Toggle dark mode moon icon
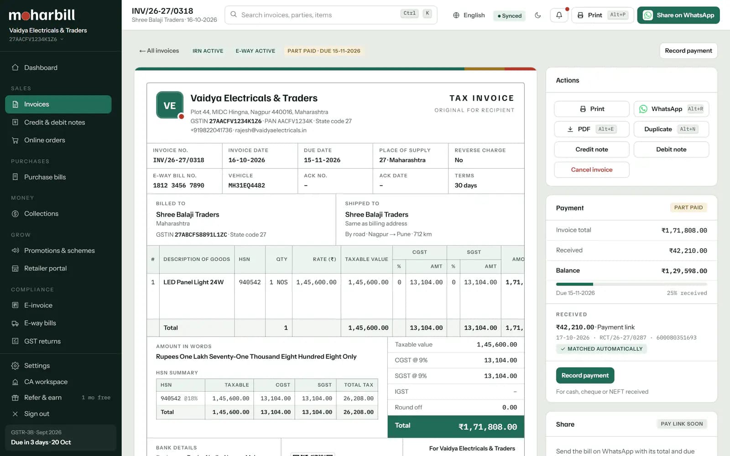730x456 pixels. [x=538, y=15]
